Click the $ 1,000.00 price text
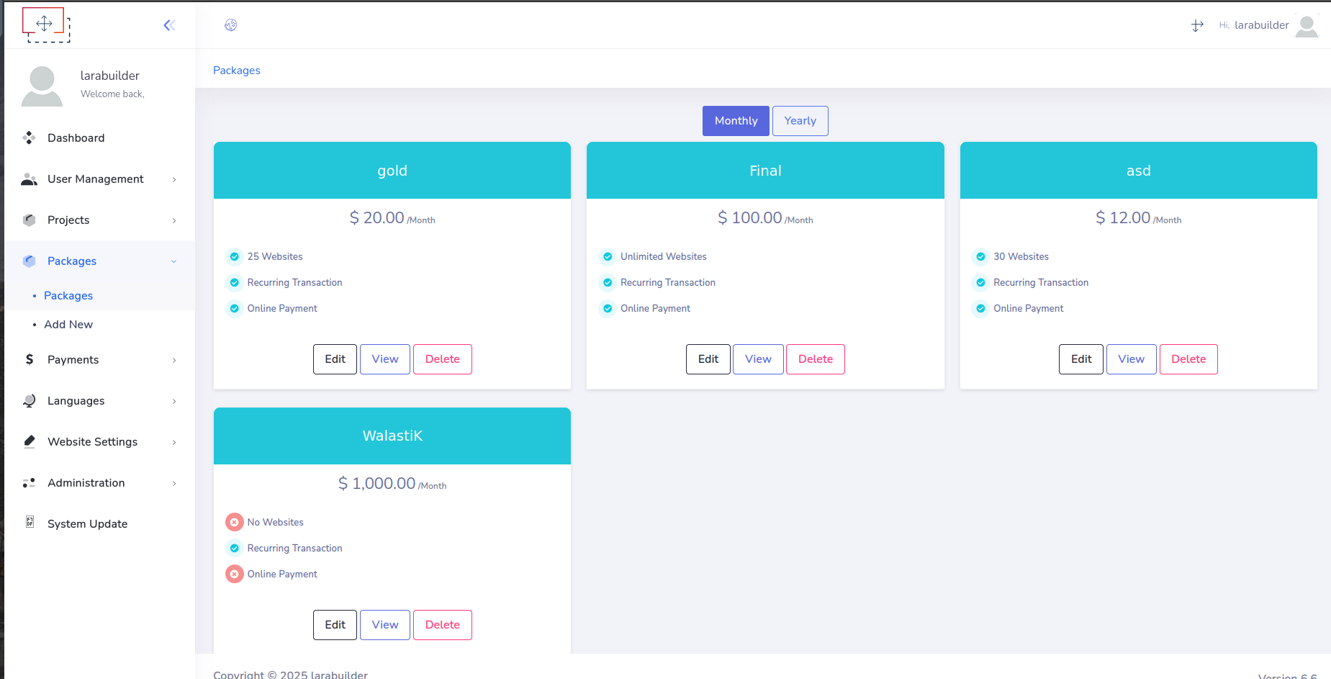The width and height of the screenshot is (1331, 679). click(x=377, y=483)
